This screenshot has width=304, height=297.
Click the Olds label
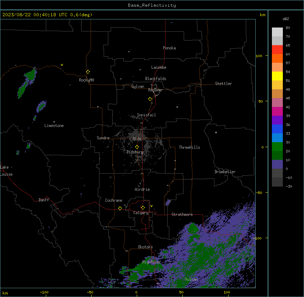pos(137,139)
